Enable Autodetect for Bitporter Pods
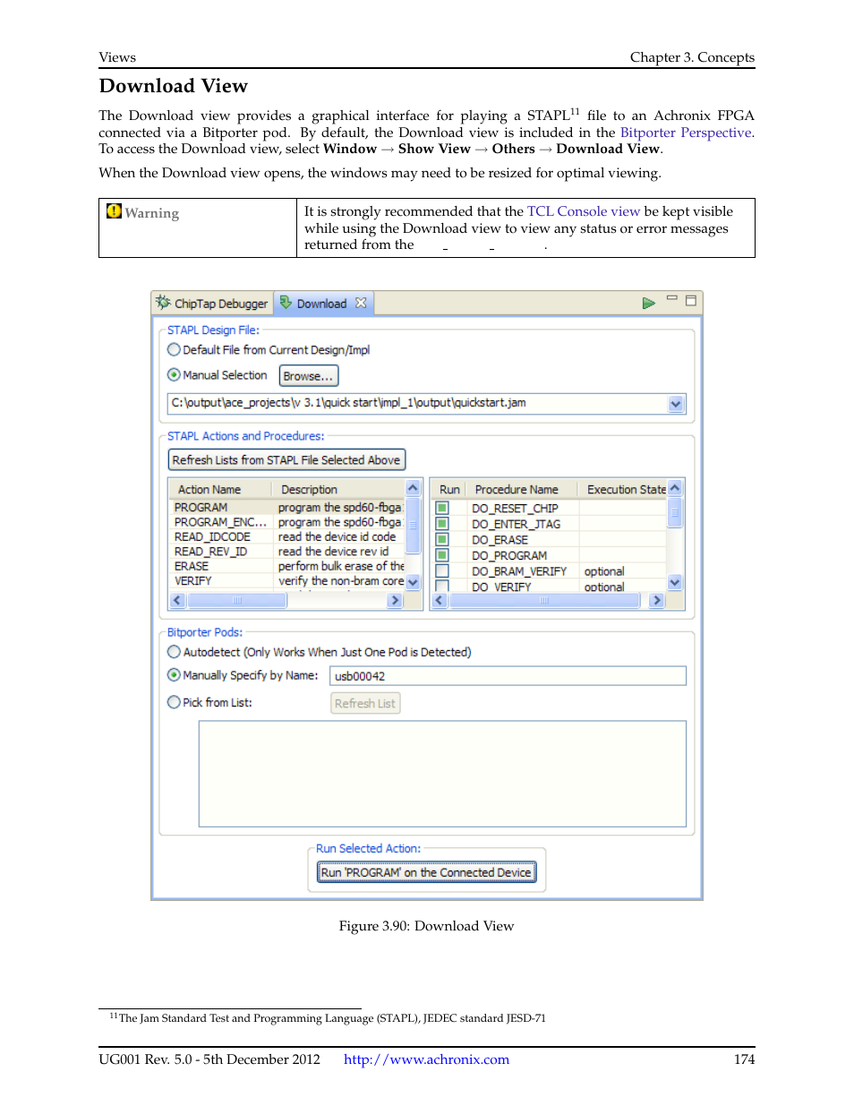The image size is (854, 1106). (x=174, y=652)
